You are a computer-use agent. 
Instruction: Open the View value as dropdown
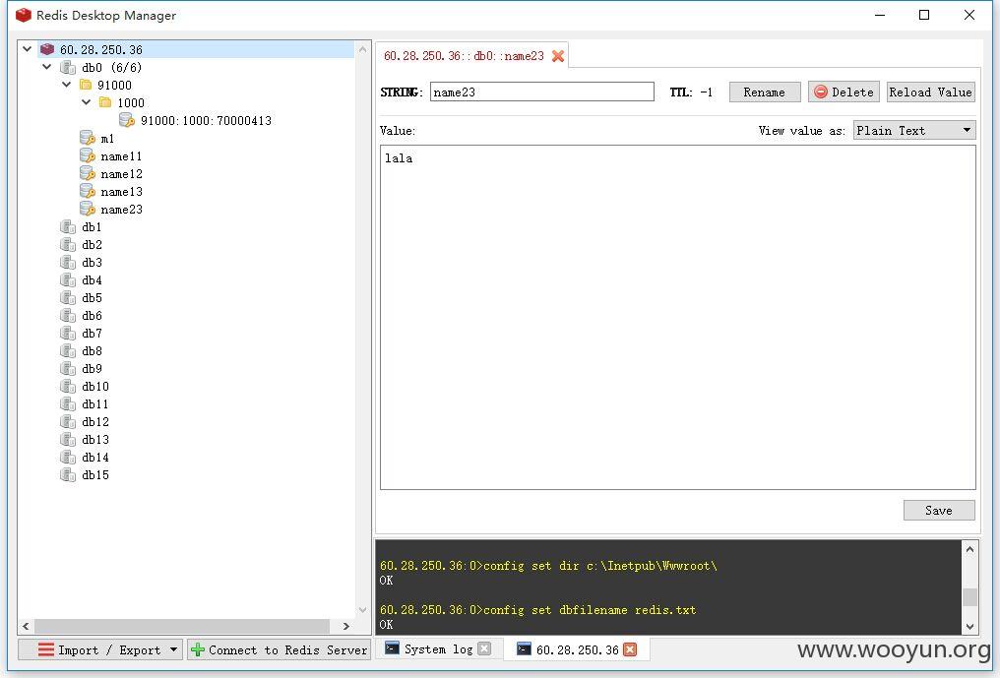pos(914,130)
